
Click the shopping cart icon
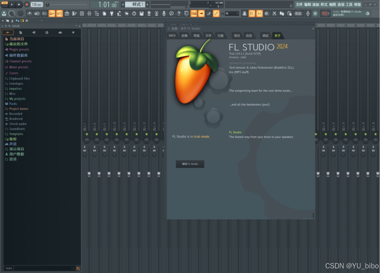click(x=315, y=13)
